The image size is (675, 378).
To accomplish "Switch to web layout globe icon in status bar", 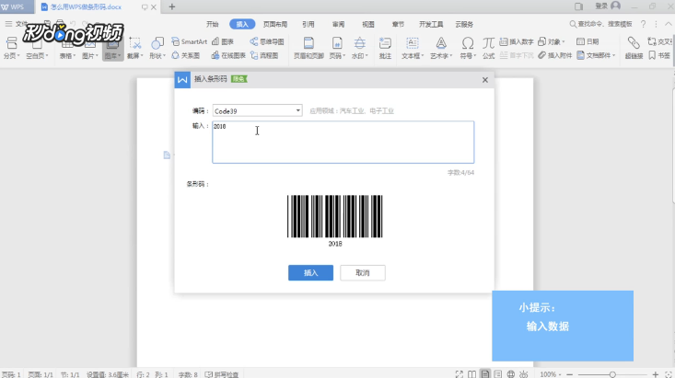I will coord(510,374).
